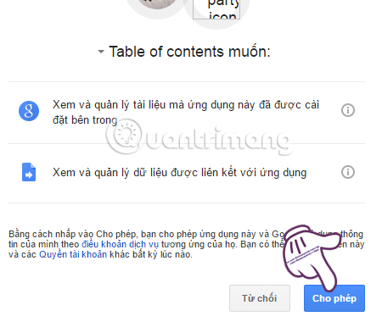Image resolution: width=382 pixels, height=333 pixels.
Task: Collapse the Table of contents muốn arrow
Action: [x=101, y=52]
